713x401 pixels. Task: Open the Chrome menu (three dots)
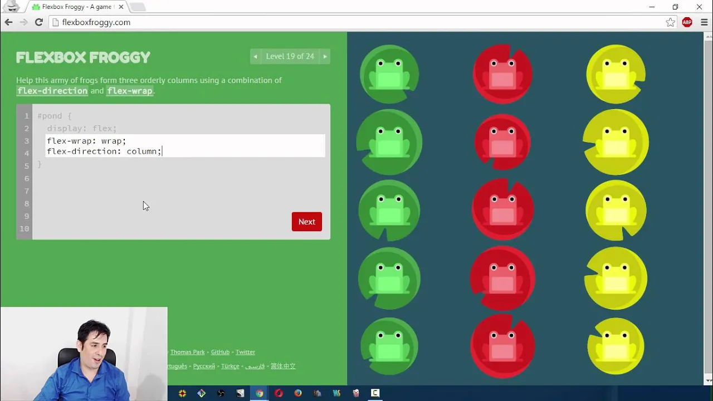click(704, 22)
